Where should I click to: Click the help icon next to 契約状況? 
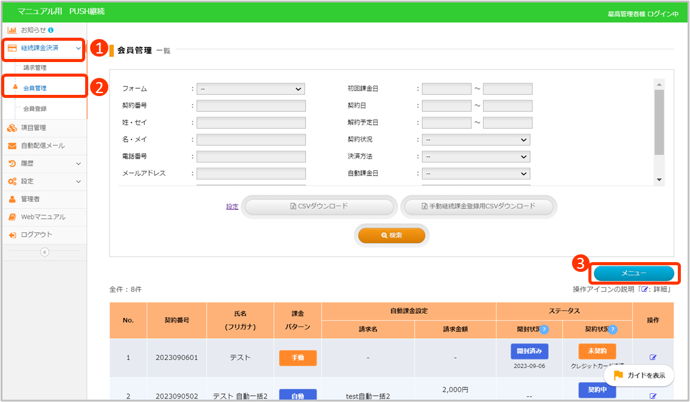pos(613,329)
